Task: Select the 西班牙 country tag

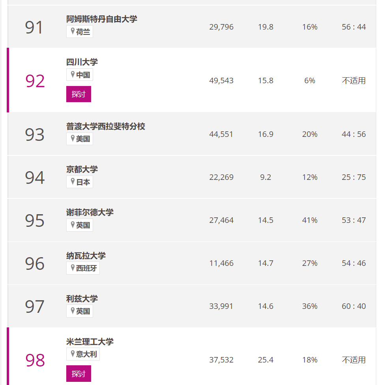Action: click(83, 268)
